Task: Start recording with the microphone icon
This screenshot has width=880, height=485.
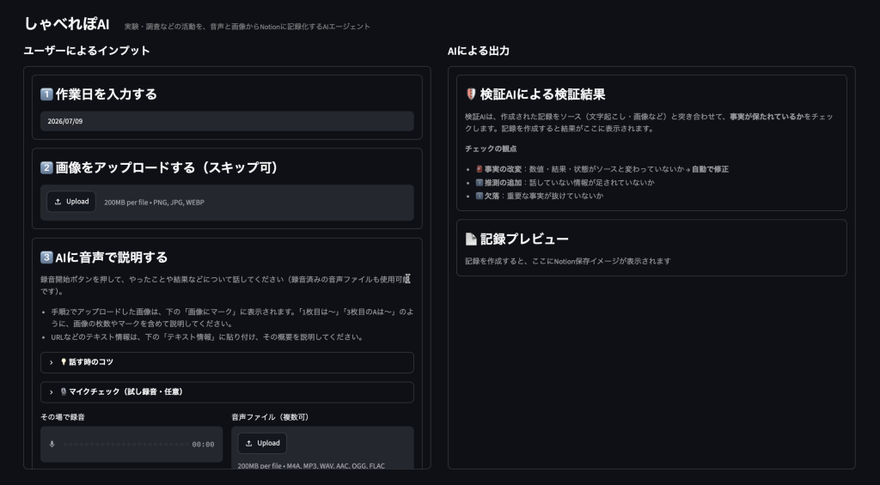Action: point(52,444)
